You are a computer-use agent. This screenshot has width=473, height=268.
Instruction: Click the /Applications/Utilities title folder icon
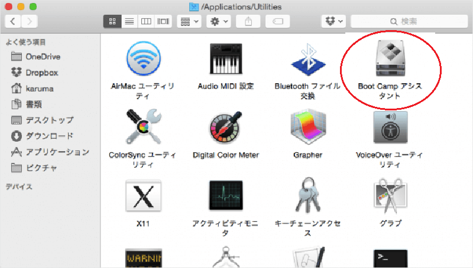tap(194, 6)
